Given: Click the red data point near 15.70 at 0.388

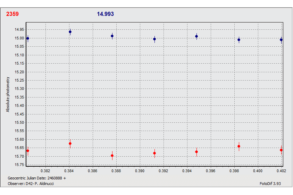Looking at the screenshot, I should coord(112,156).
